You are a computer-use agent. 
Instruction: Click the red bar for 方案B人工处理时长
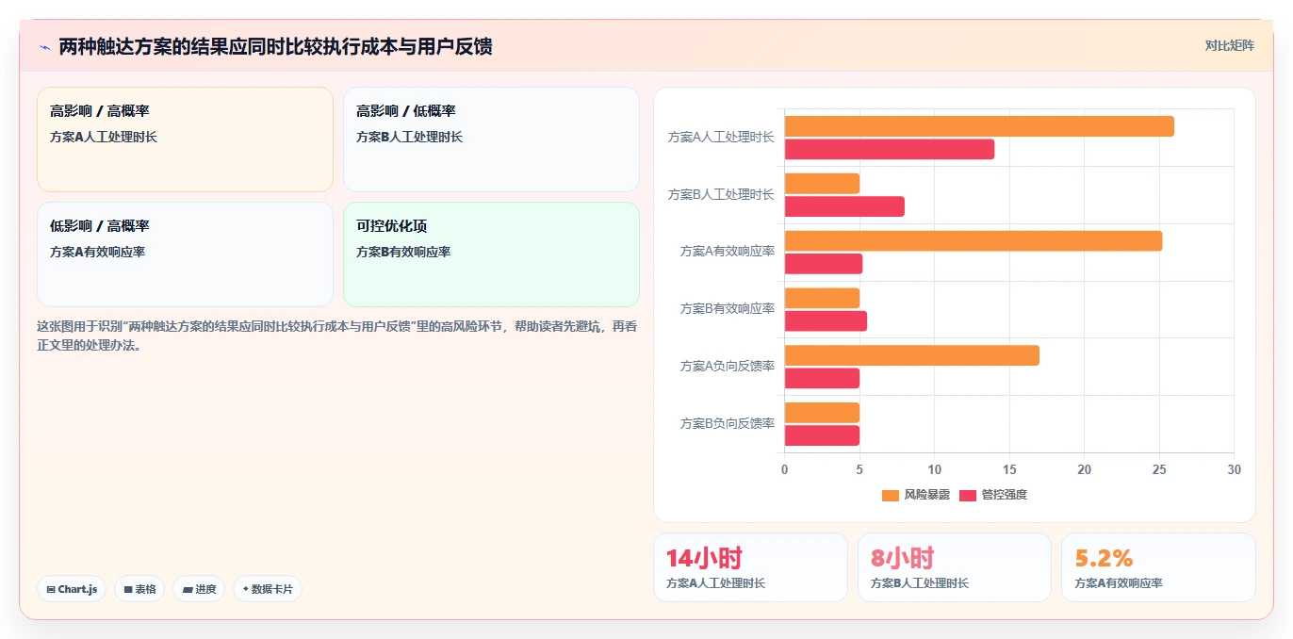click(844, 206)
